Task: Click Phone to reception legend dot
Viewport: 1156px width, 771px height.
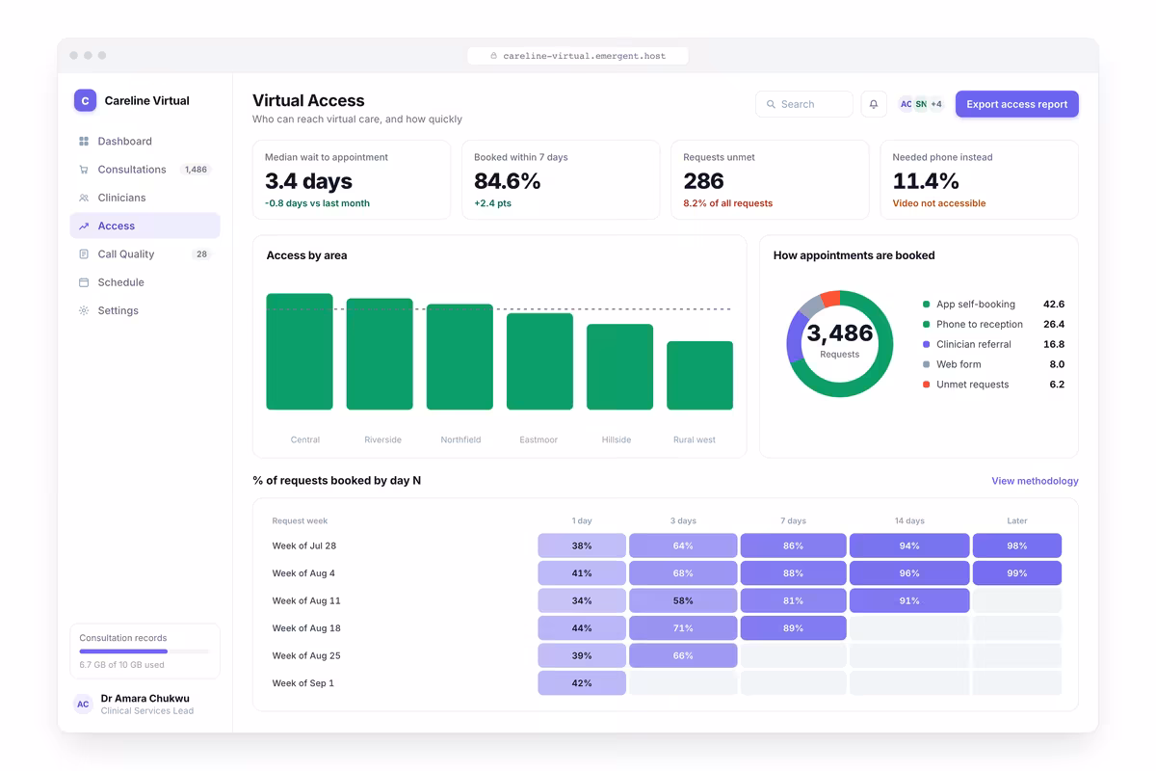Action: [926, 325]
